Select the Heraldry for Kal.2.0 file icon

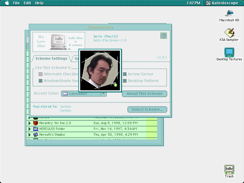click(36, 123)
